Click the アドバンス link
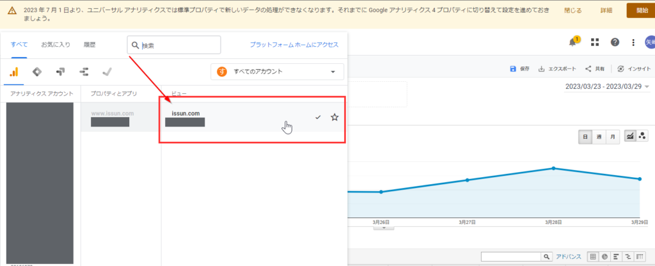 [569, 256]
